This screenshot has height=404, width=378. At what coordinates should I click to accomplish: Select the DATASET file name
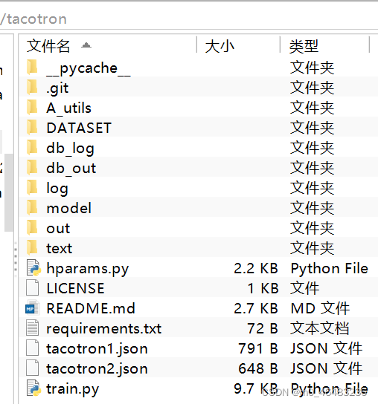pos(79,128)
